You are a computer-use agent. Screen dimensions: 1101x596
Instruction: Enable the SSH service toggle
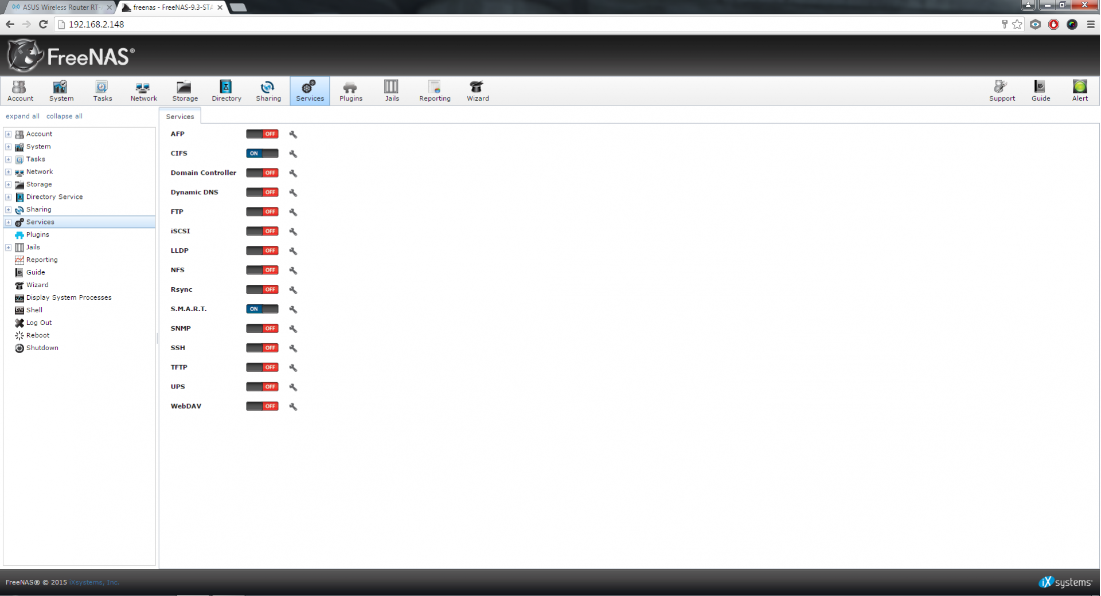(262, 348)
